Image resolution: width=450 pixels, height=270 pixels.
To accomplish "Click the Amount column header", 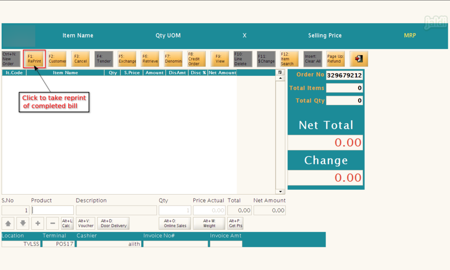I will point(154,73).
